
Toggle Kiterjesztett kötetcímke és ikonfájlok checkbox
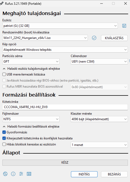tap(4, 138)
